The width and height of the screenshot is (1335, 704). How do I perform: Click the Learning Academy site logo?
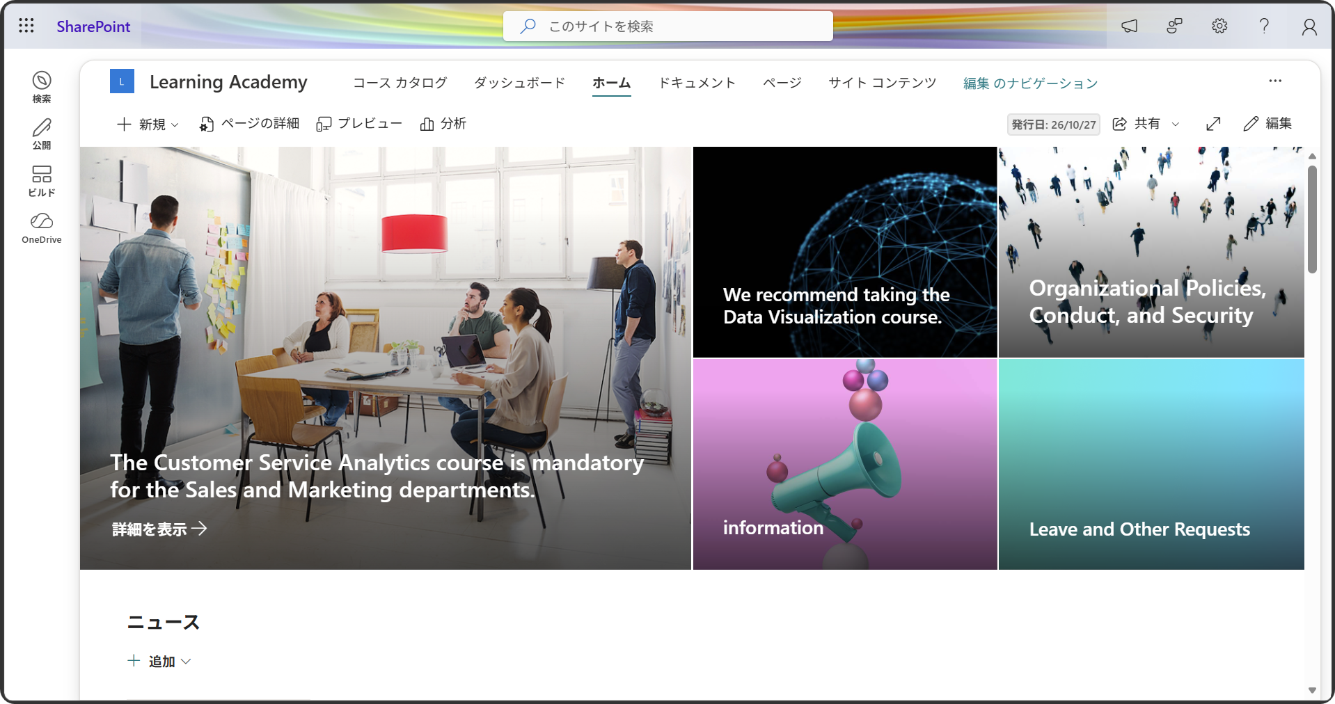122,81
